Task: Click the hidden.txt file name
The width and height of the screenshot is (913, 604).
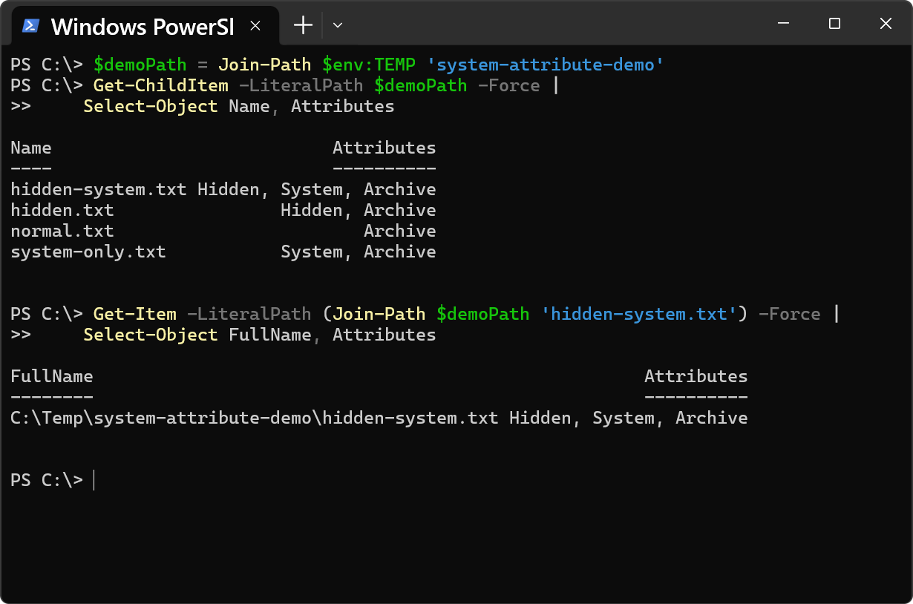Action: 62,210
